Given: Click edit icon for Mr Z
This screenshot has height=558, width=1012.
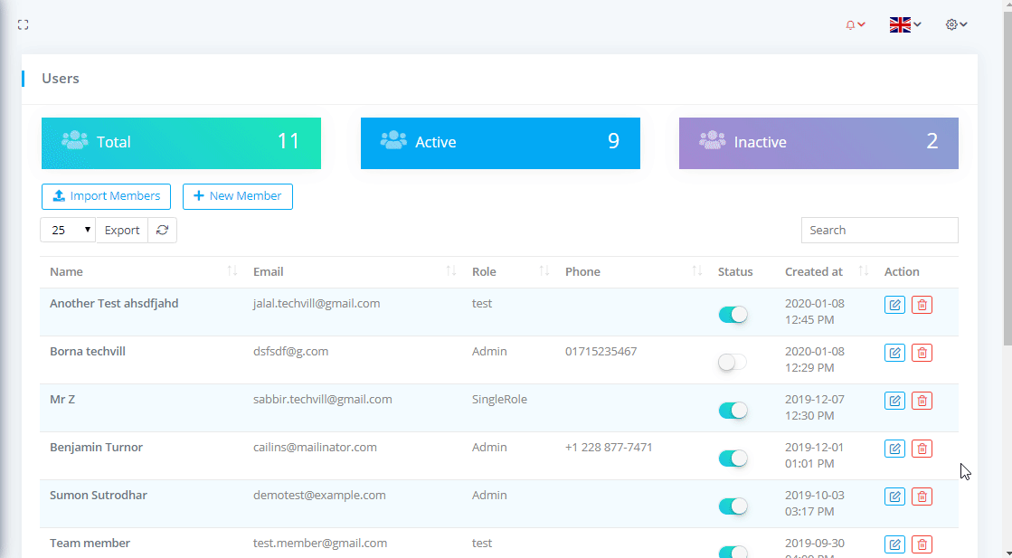Looking at the screenshot, I should pos(894,401).
